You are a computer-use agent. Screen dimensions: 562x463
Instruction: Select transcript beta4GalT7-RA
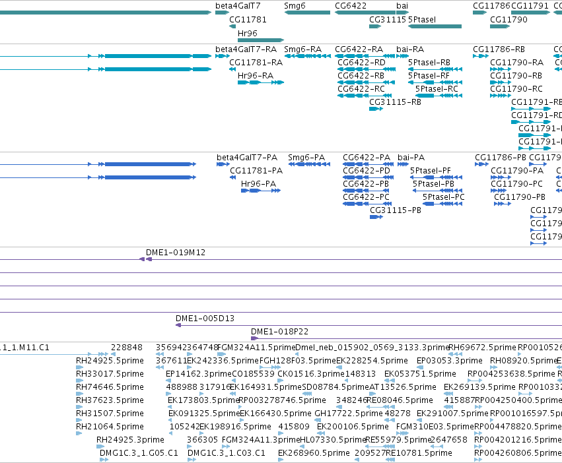click(222, 56)
